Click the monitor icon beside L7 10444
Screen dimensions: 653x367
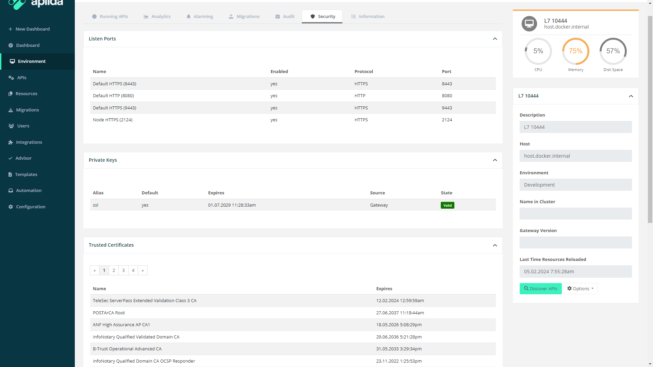529,24
